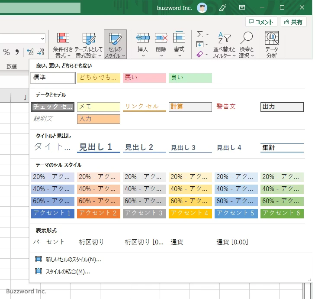Click the Cell Styles (セルのスタイル) button
The width and height of the screenshot is (315, 299).
115,45
